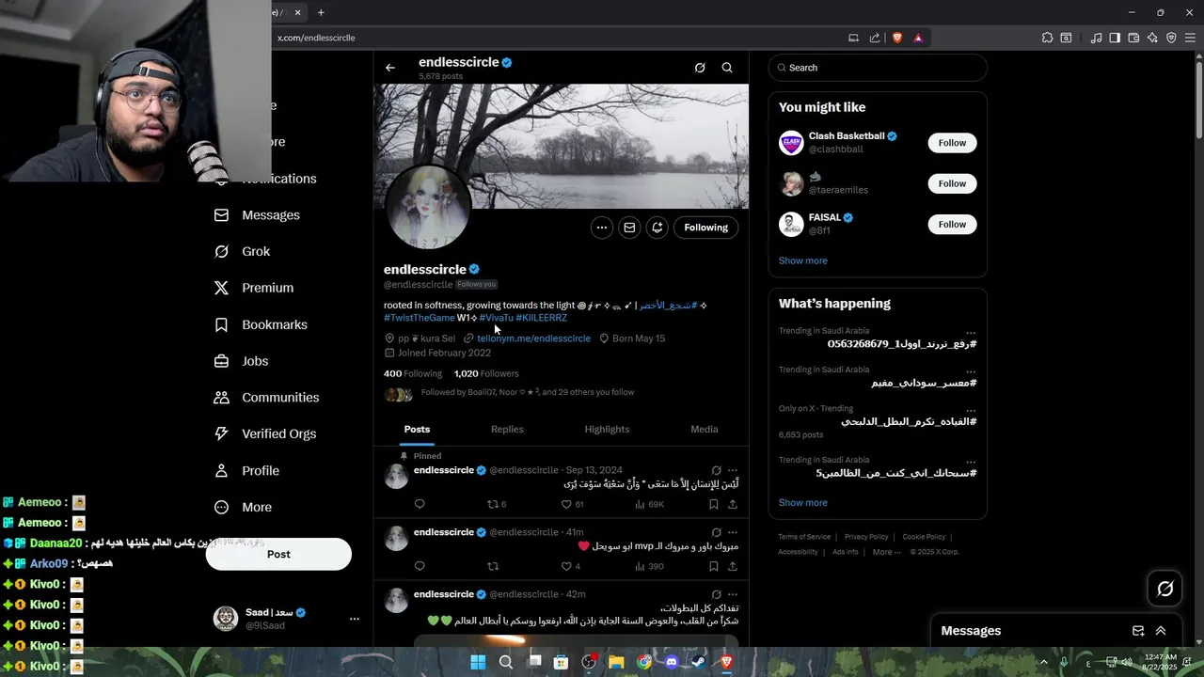Open browser extensions puzzle icon
This screenshot has width=1204, height=677.
[x=1047, y=38]
